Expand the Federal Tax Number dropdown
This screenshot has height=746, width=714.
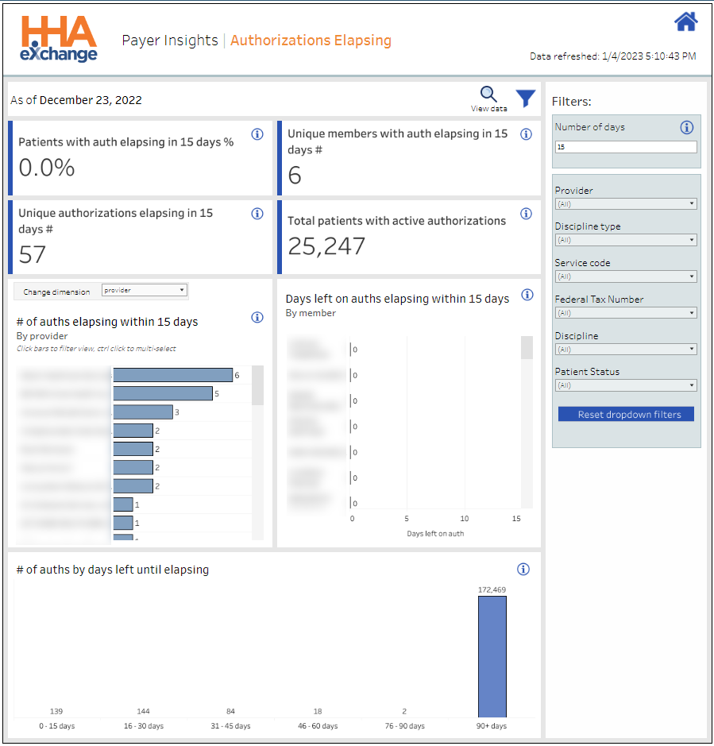coord(626,312)
